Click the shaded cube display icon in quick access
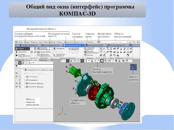This screenshot has height=130, width=174. [102, 61]
